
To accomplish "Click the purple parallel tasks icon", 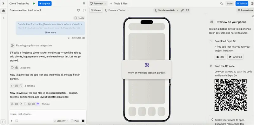I will click(38, 104).
